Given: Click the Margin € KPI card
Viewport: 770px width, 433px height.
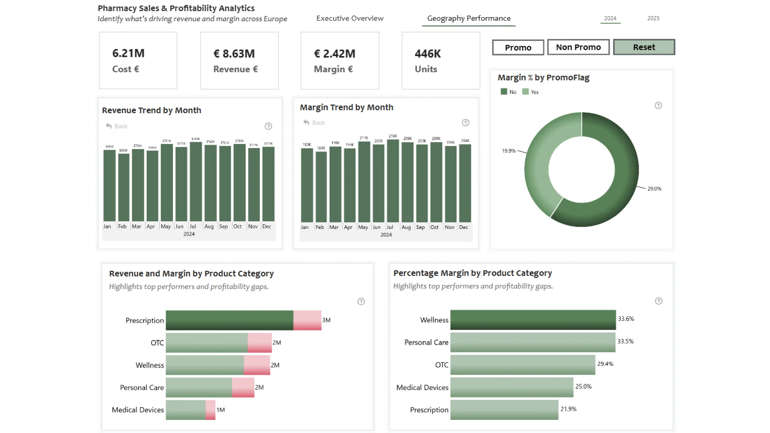Looking at the screenshot, I should 340,61.
